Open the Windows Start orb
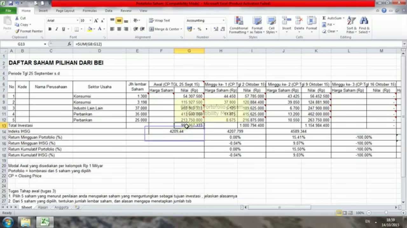The height and width of the screenshot is (228, 407). point(7,222)
